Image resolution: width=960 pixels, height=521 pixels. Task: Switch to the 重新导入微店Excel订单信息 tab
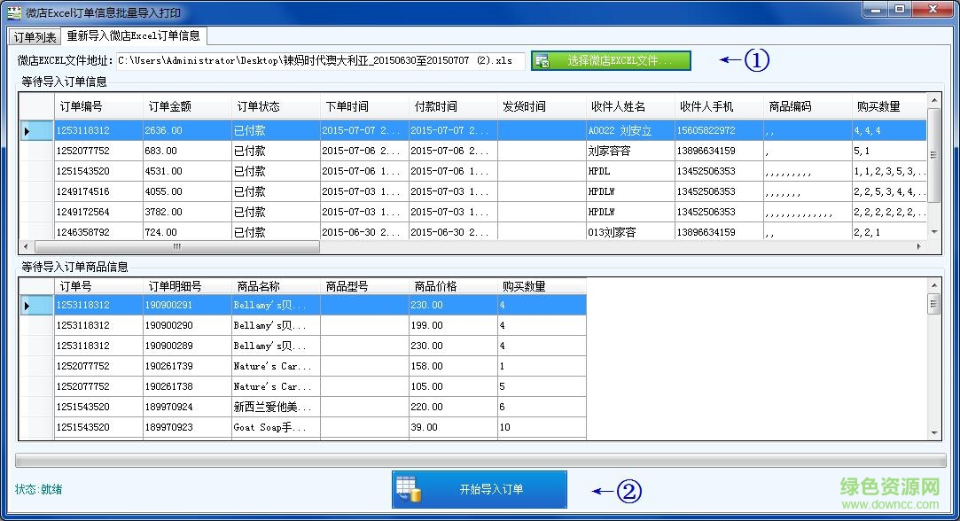coord(133,37)
